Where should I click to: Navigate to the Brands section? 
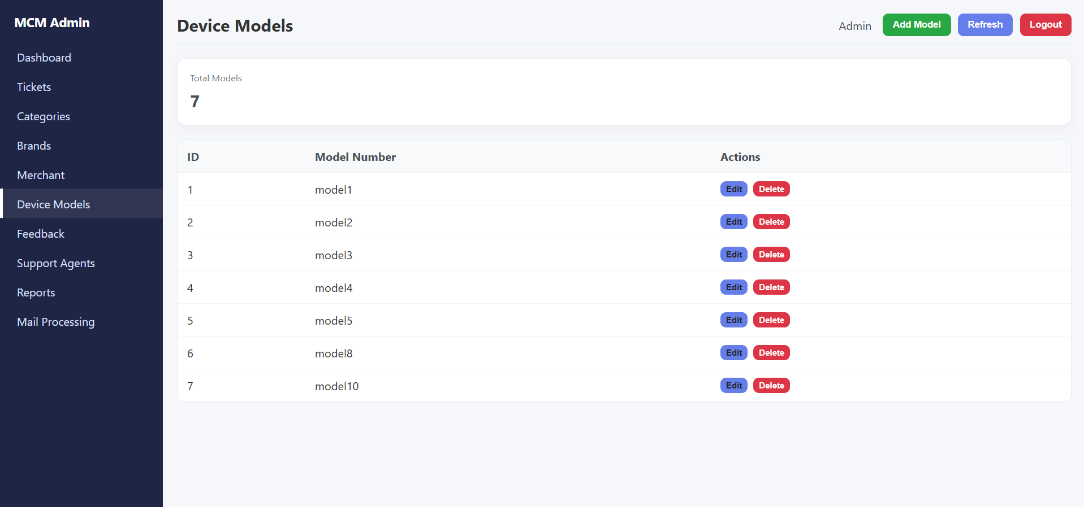[34, 146]
